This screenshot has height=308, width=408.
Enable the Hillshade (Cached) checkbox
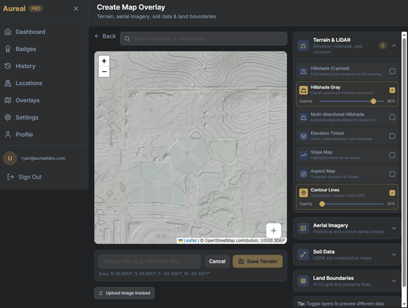392,71
